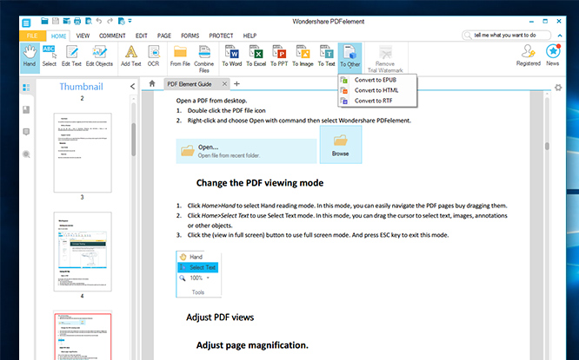Switch to the EDIT tab
Viewport: 579px width, 360px height.
click(x=142, y=36)
